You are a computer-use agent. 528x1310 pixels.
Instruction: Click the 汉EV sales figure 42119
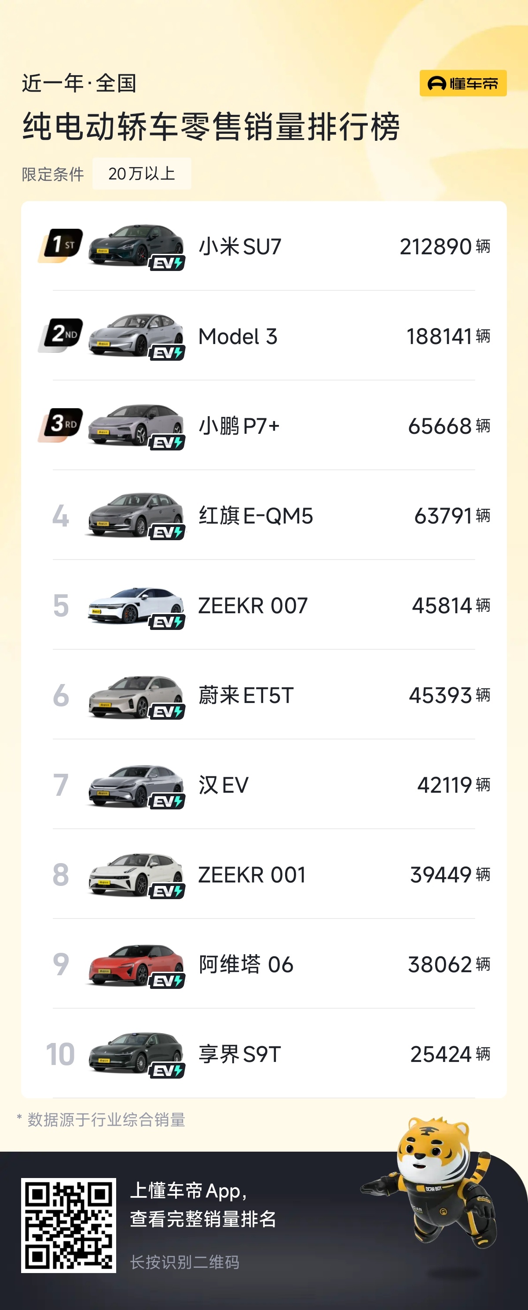tap(444, 785)
